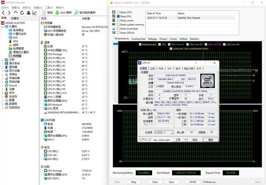The height and width of the screenshot is (185, 266).
Task: Click the BIOS 更新 green arrow button
Action: click(64, 13)
